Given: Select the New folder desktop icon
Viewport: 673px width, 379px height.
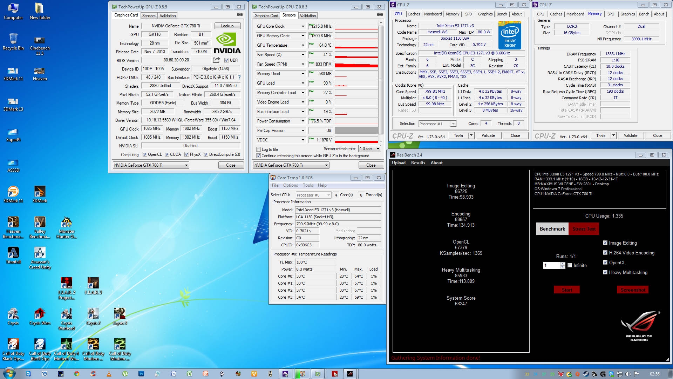Looking at the screenshot, I should tap(40, 11).
